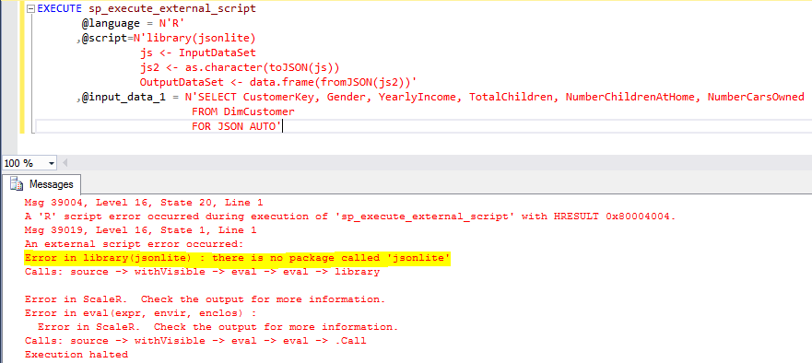Click the line 'js <- InputDataSet'
The width and height of the screenshot is (812, 363).
[197, 53]
